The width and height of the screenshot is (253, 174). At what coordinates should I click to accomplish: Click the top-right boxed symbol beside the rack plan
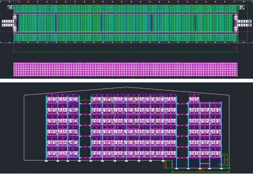242,7
